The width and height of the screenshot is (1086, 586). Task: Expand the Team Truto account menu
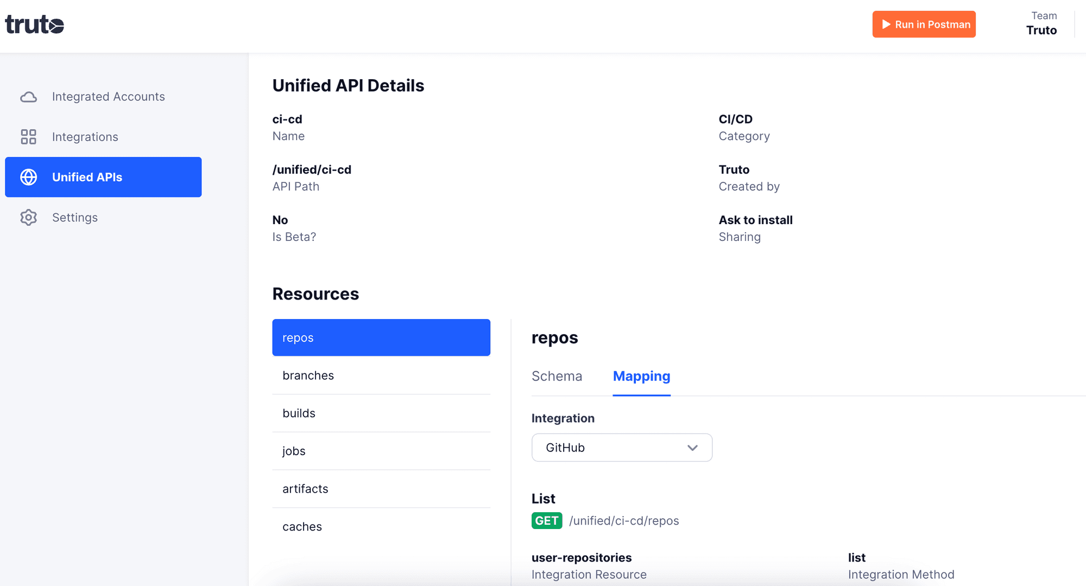[x=1042, y=24]
